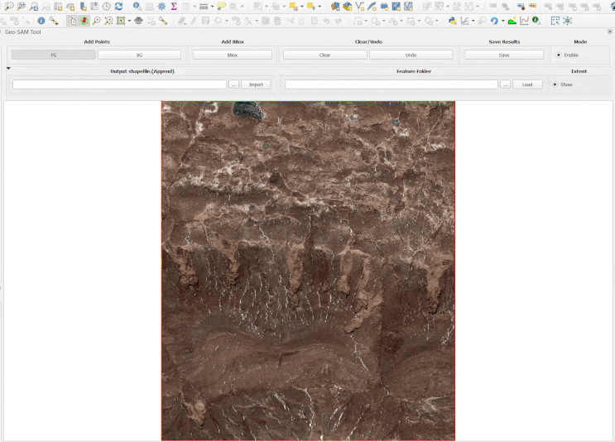This screenshot has height=442, width=615.
Task: Open dropdown next to the line chart icon
Action: 473,21
